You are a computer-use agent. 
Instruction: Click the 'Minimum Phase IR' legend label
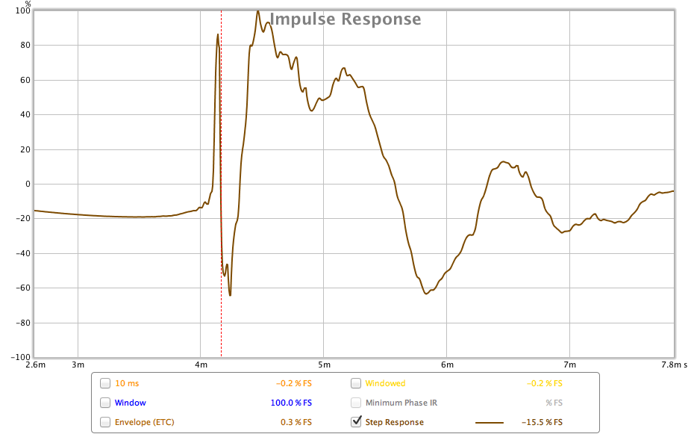[x=401, y=403]
